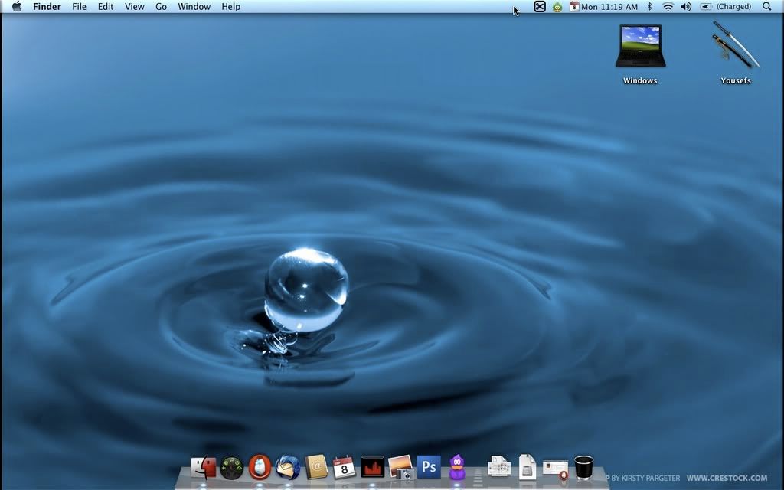
Task: Open the minimized window in the dock
Action: [556, 469]
